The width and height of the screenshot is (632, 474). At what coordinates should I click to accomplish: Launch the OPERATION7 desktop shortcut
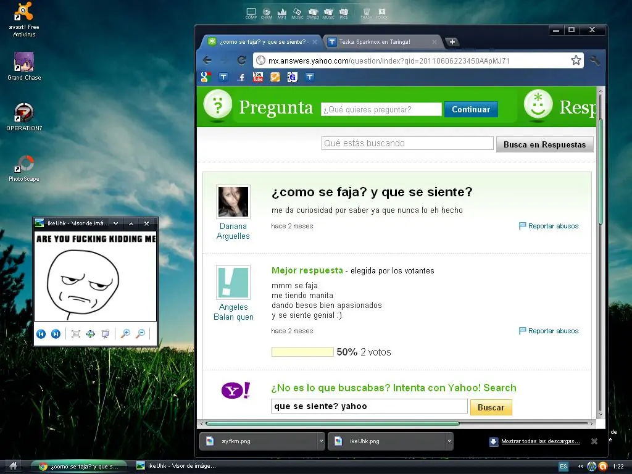pos(24,117)
